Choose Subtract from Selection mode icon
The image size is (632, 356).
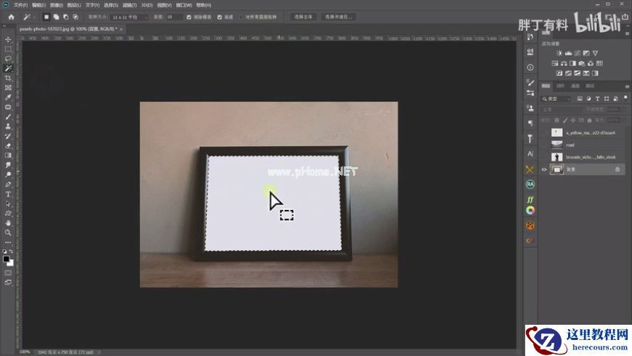coord(65,17)
